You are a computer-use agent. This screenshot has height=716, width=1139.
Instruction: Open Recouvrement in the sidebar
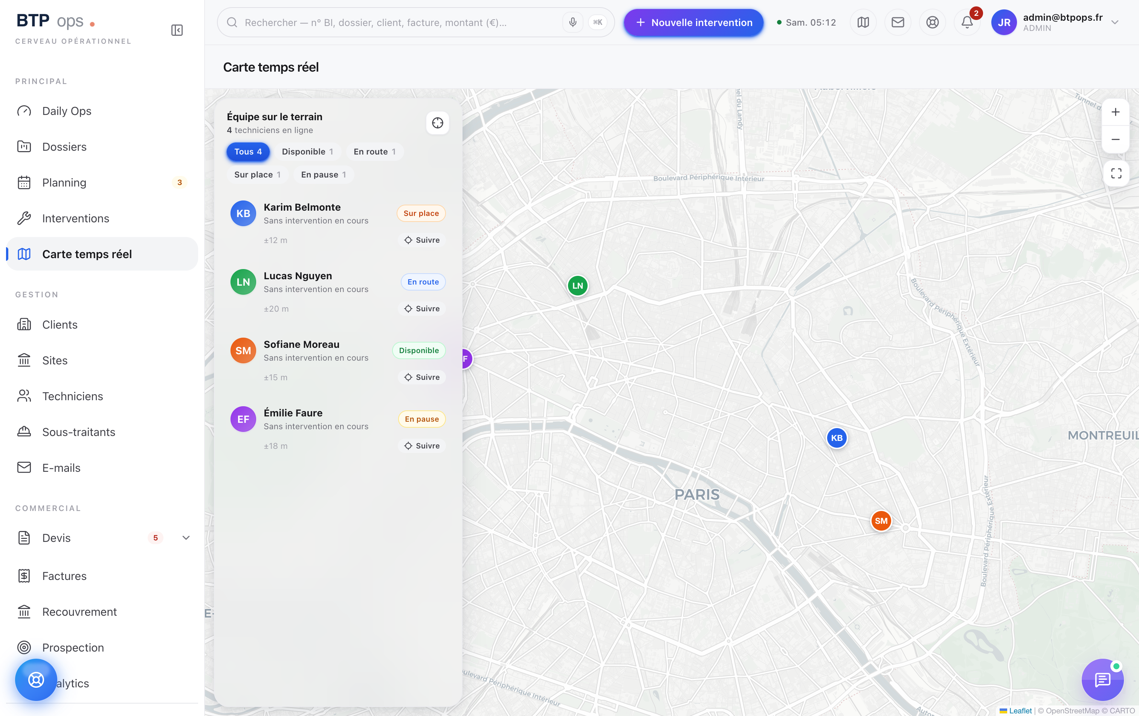[x=102, y=612]
